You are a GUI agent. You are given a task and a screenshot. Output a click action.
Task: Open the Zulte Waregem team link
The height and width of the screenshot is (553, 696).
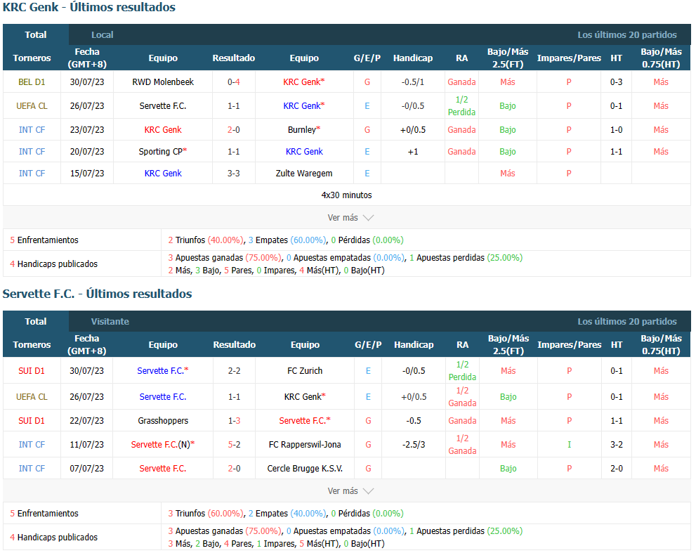pos(304,174)
